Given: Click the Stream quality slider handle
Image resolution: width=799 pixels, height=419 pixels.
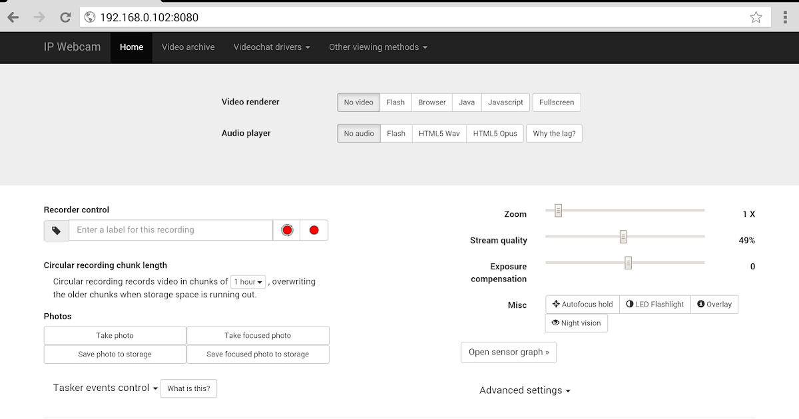Looking at the screenshot, I should [623, 237].
